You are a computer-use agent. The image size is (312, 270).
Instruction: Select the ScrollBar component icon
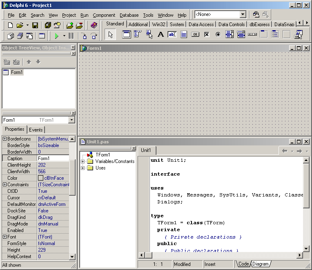(252, 34)
